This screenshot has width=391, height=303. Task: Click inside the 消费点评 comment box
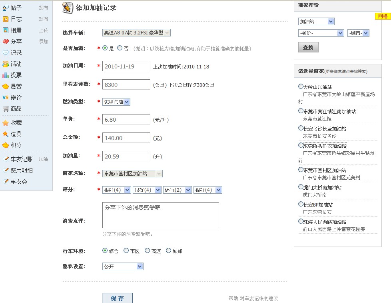(160, 215)
